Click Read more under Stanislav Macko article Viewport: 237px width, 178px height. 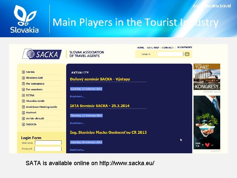pyautogui.click(x=77, y=150)
